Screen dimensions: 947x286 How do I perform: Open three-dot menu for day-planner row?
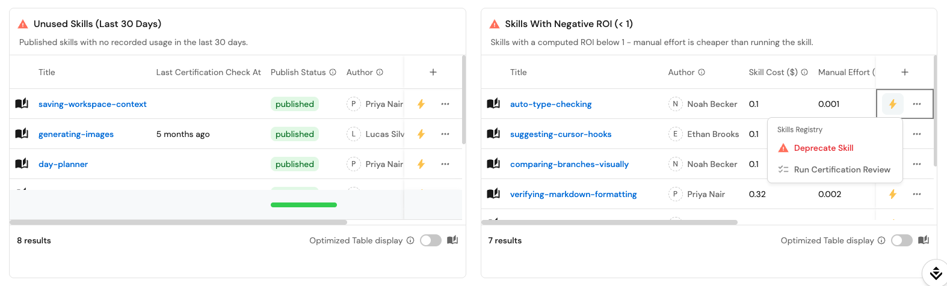pyautogui.click(x=445, y=164)
